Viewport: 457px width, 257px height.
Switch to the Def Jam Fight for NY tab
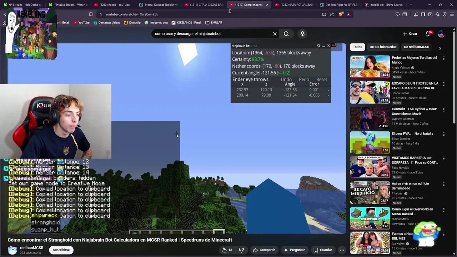click(x=339, y=5)
